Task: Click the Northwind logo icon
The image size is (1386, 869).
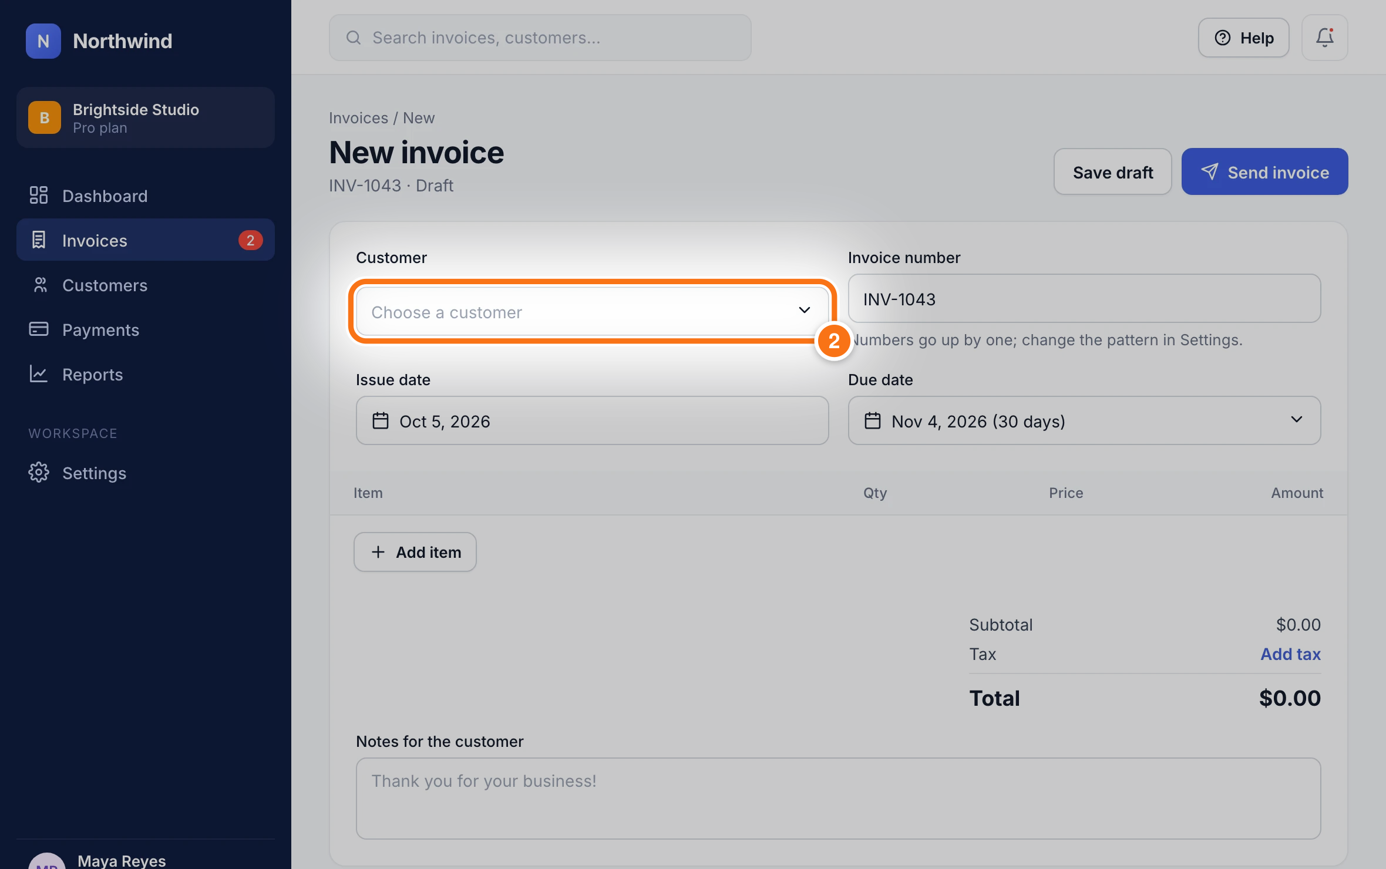Action: 43,41
